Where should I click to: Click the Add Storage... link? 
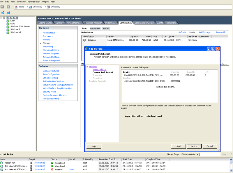(x=206, y=32)
